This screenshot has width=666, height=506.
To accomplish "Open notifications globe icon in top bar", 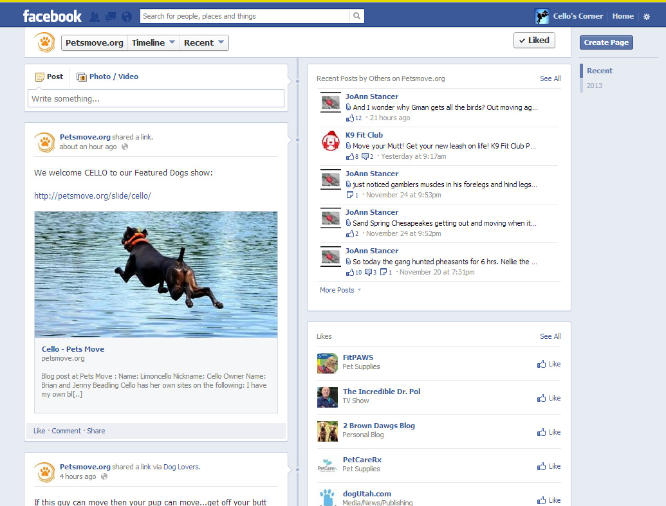I will (127, 17).
